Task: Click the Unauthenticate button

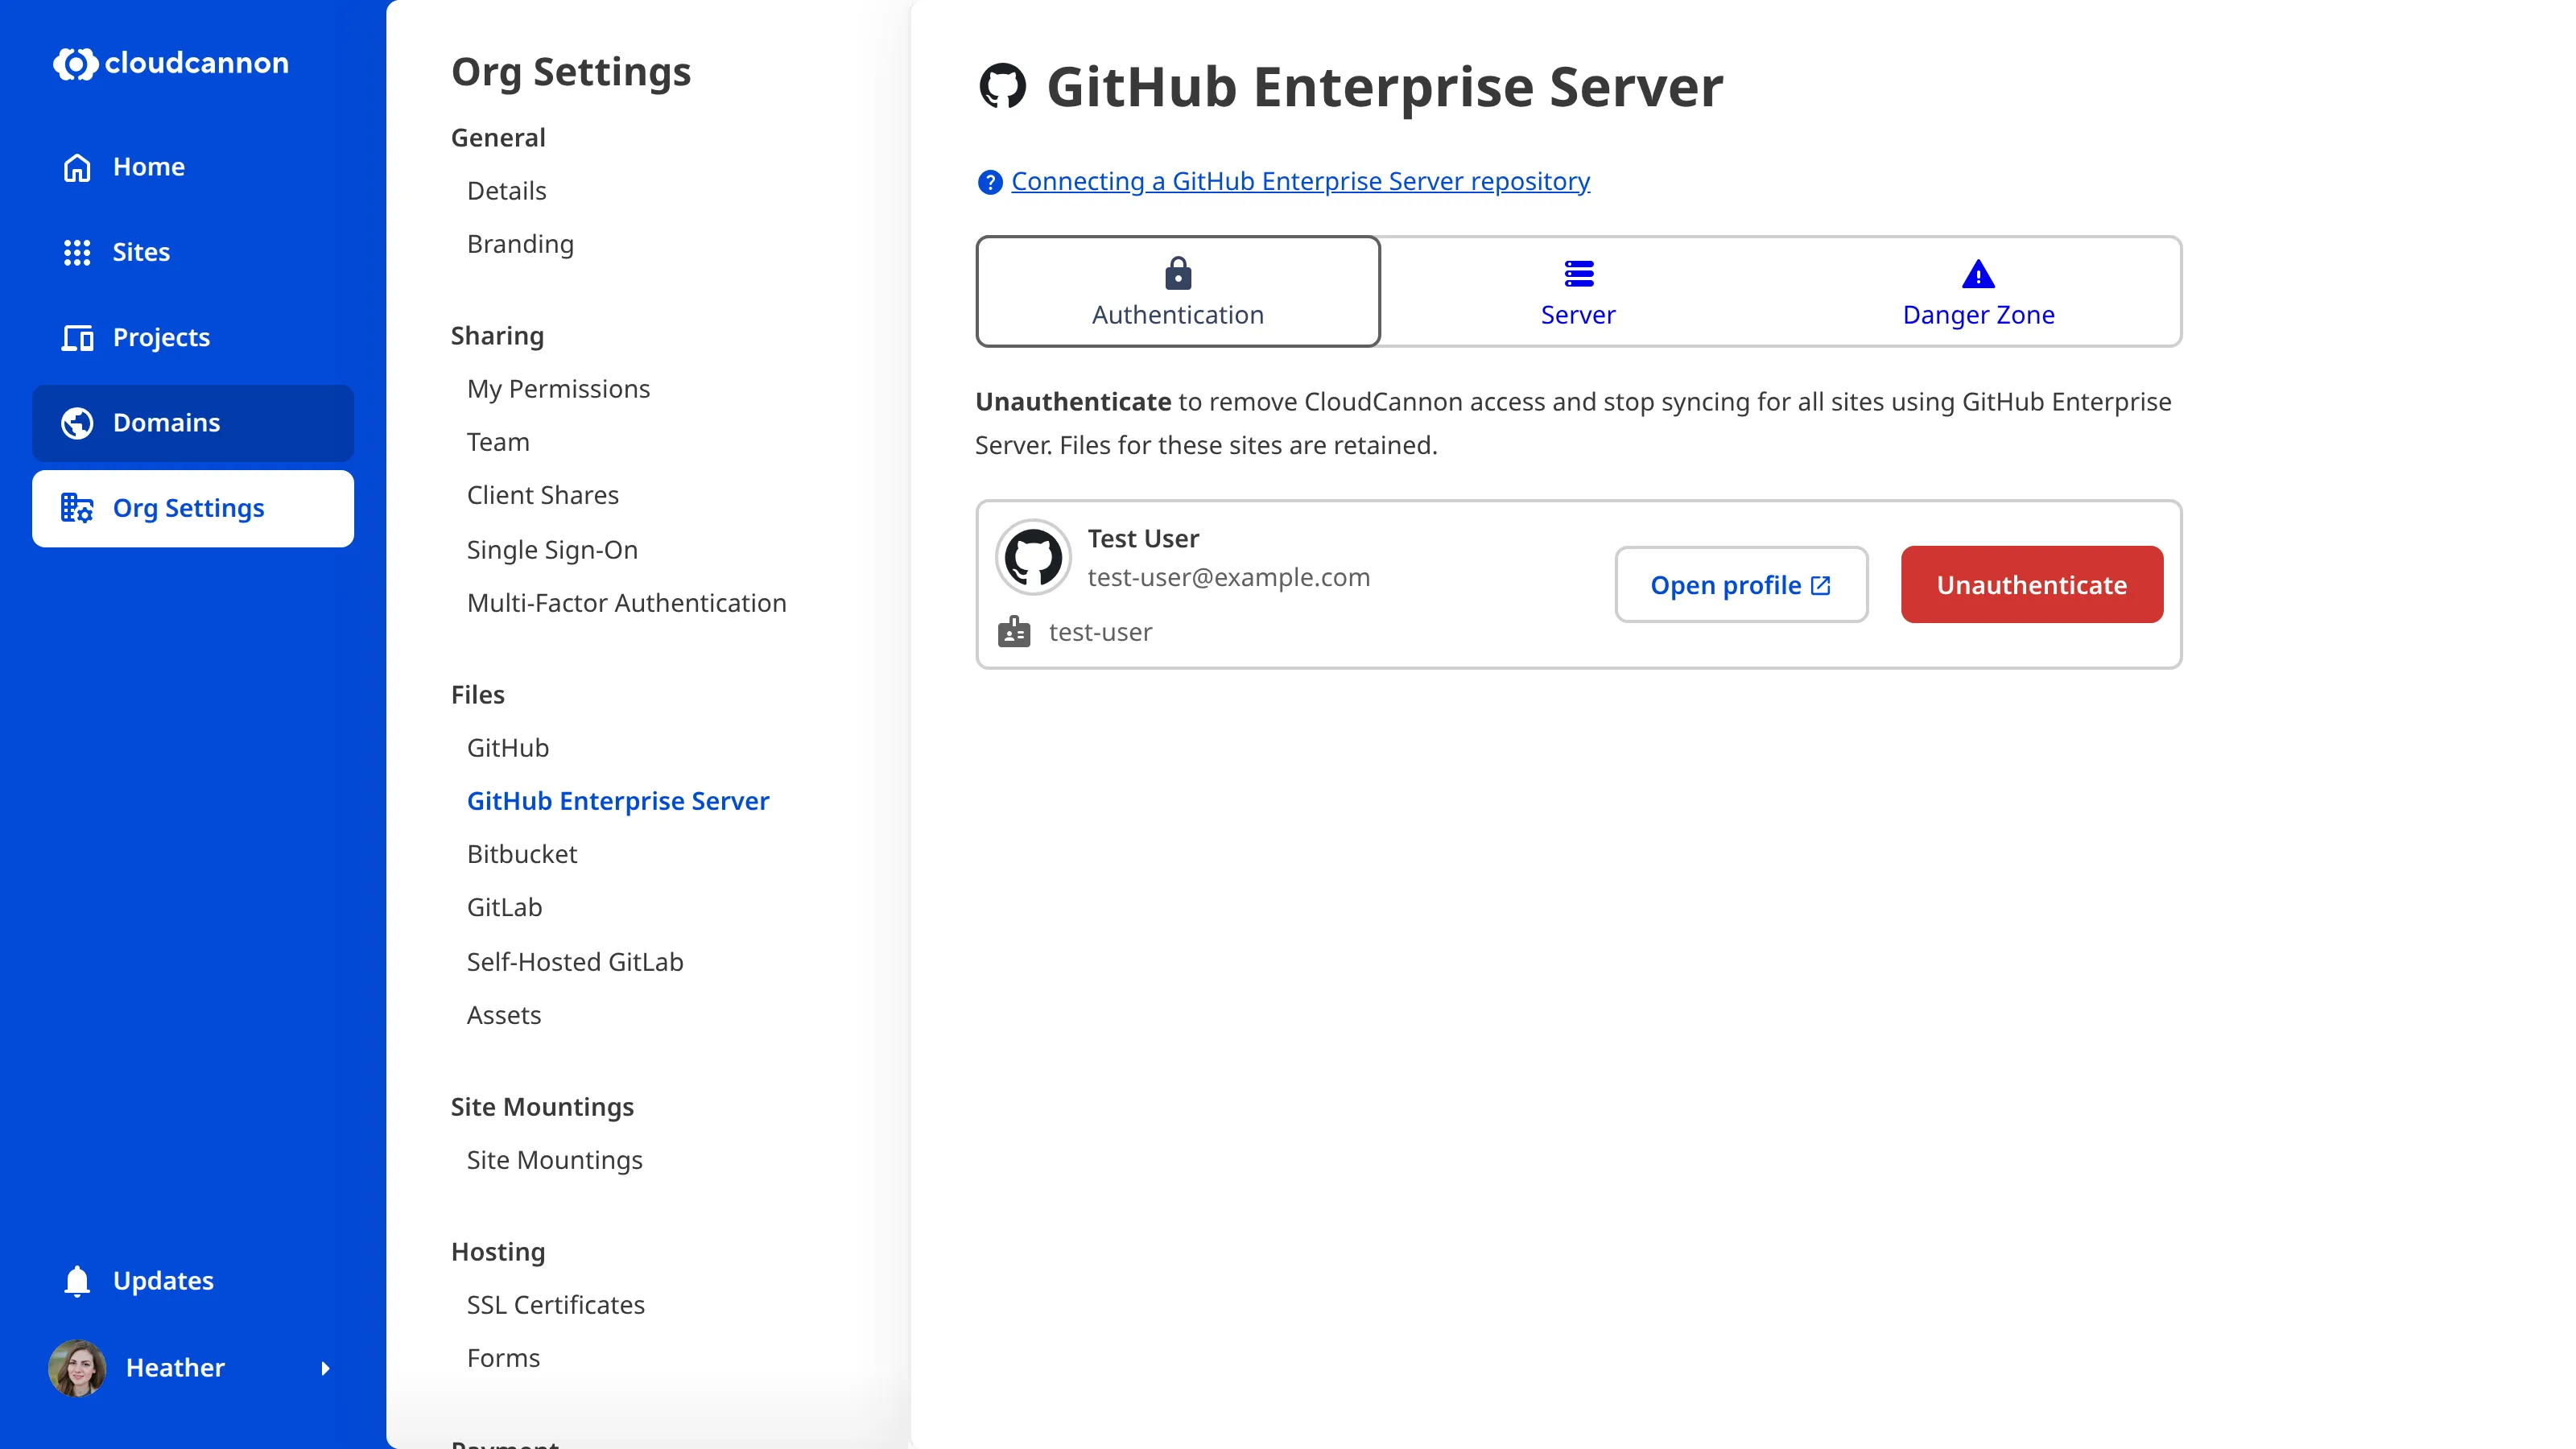Action: point(2031,585)
